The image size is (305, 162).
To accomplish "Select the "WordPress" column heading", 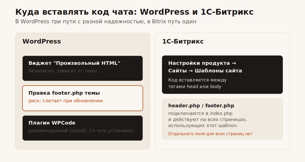I will coord(42,42).
